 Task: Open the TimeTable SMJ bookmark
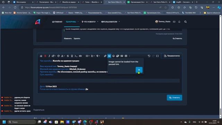pos(189,13)
